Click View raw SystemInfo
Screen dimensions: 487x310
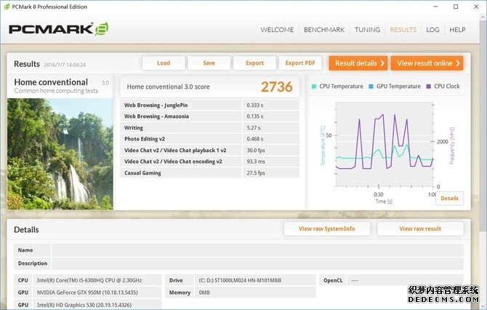[x=327, y=228]
